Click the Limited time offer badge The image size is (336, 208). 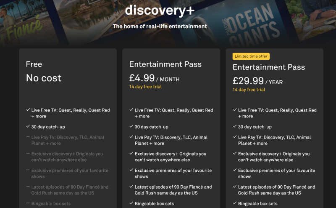tap(251, 56)
